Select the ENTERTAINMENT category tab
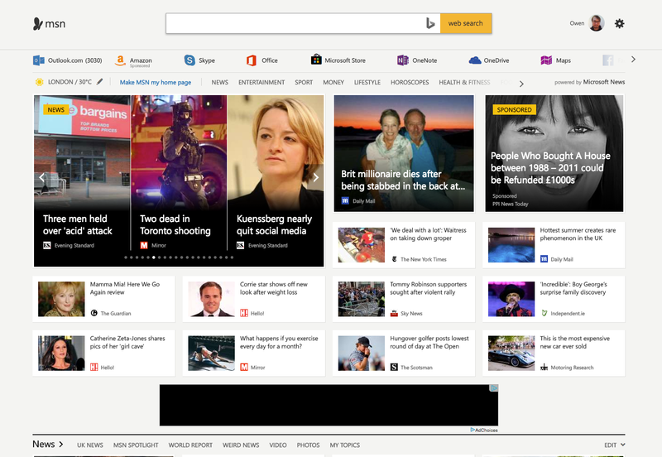Viewport: 662px width, 457px height. click(261, 82)
